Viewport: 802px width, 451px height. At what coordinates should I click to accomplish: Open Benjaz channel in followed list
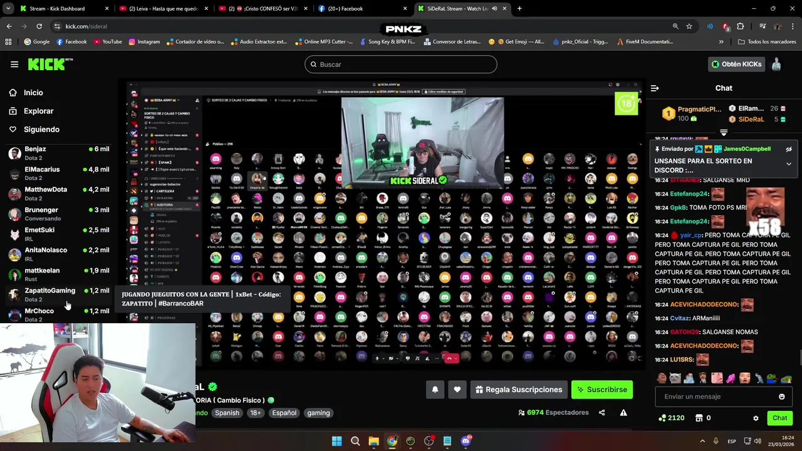click(x=59, y=153)
